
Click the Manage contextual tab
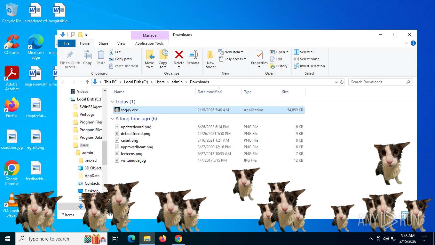tap(150, 35)
